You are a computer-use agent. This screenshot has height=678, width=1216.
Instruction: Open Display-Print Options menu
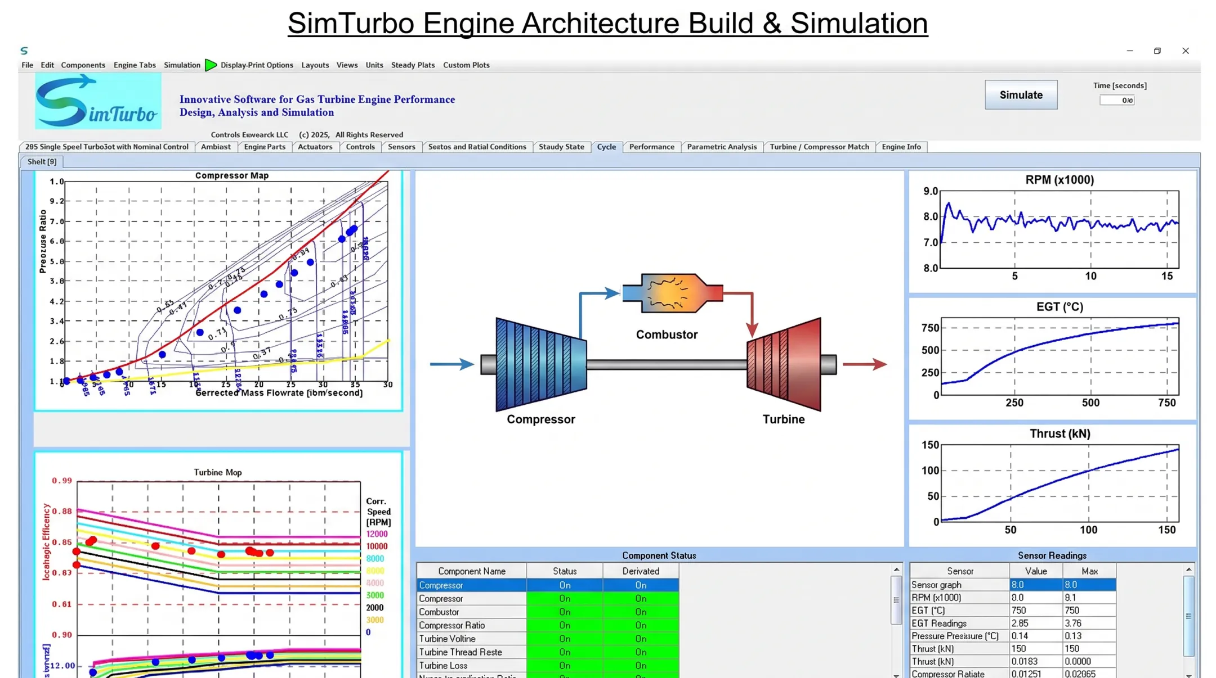pos(257,65)
